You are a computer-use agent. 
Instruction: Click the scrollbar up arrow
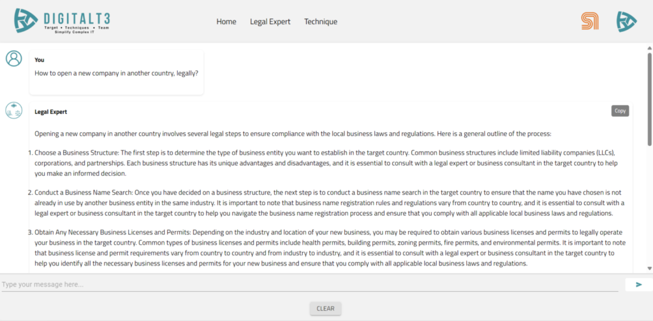(x=649, y=48)
